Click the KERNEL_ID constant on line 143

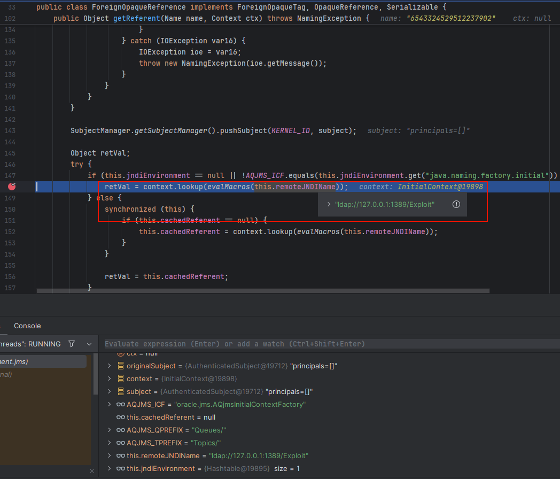(x=291, y=131)
